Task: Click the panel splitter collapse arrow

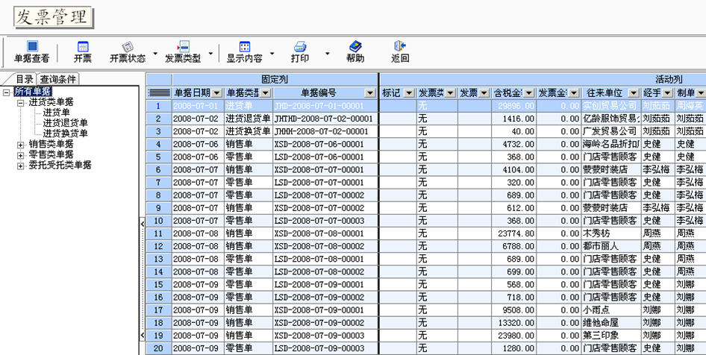Action: [x=142, y=223]
